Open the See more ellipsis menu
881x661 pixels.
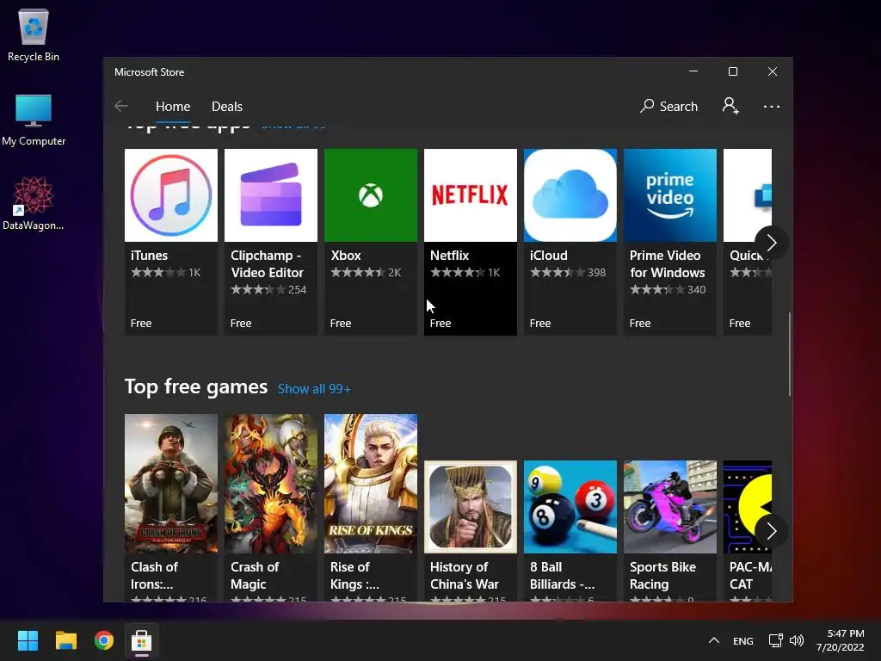click(x=772, y=106)
